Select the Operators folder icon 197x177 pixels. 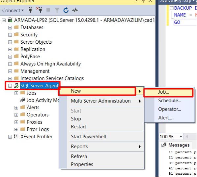(23, 114)
